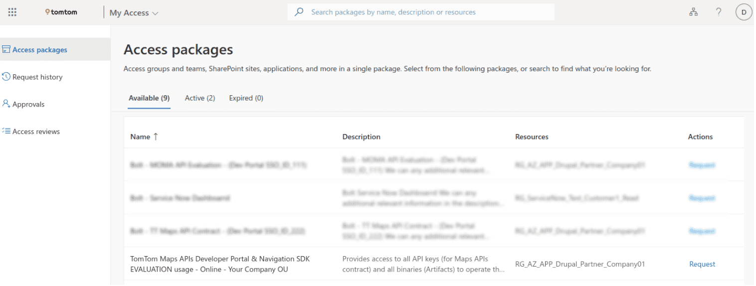This screenshot has width=756, height=286.
Task: Switch to the Expired (0) tab
Action: click(246, 98)
